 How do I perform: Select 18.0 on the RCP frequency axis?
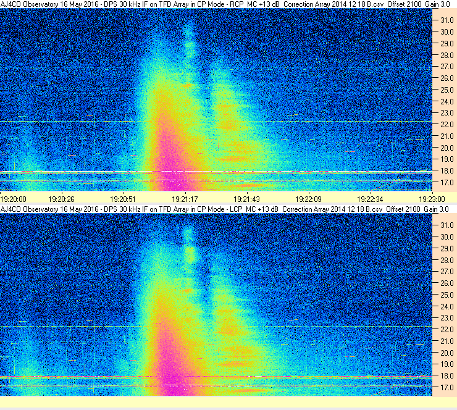coord(447,171)
